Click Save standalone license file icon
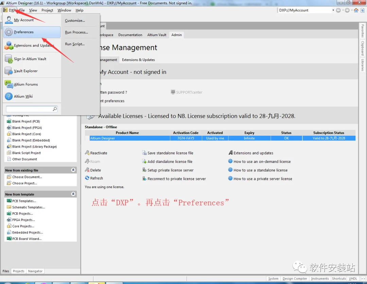This screenshot has width=367, height=284. tap(144, 153)
